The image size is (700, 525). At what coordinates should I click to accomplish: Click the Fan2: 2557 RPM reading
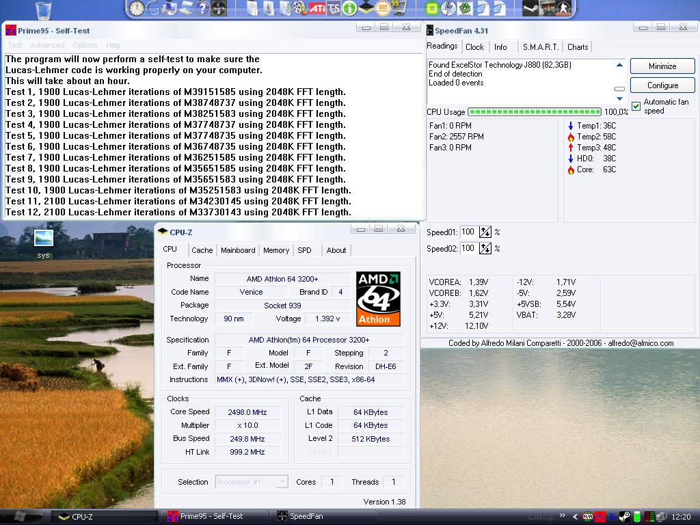tap(456, 137)
